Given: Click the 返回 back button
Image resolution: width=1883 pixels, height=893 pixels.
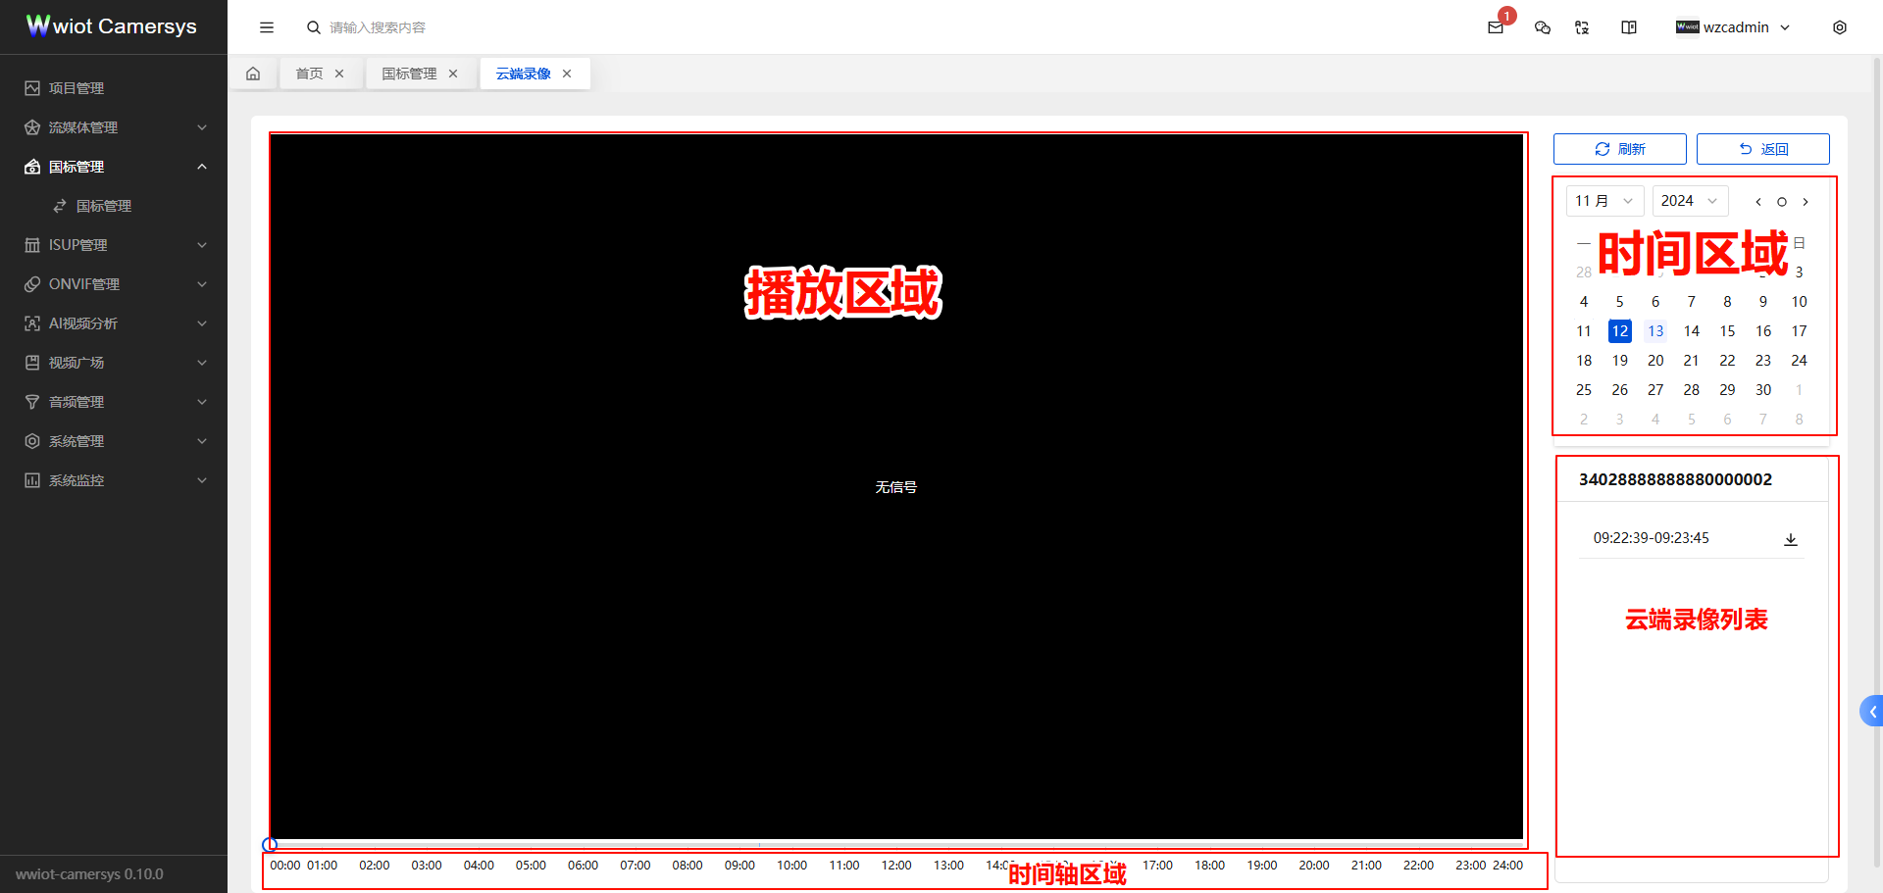Looking at the screenshot, I should (x=1762, y=148).
